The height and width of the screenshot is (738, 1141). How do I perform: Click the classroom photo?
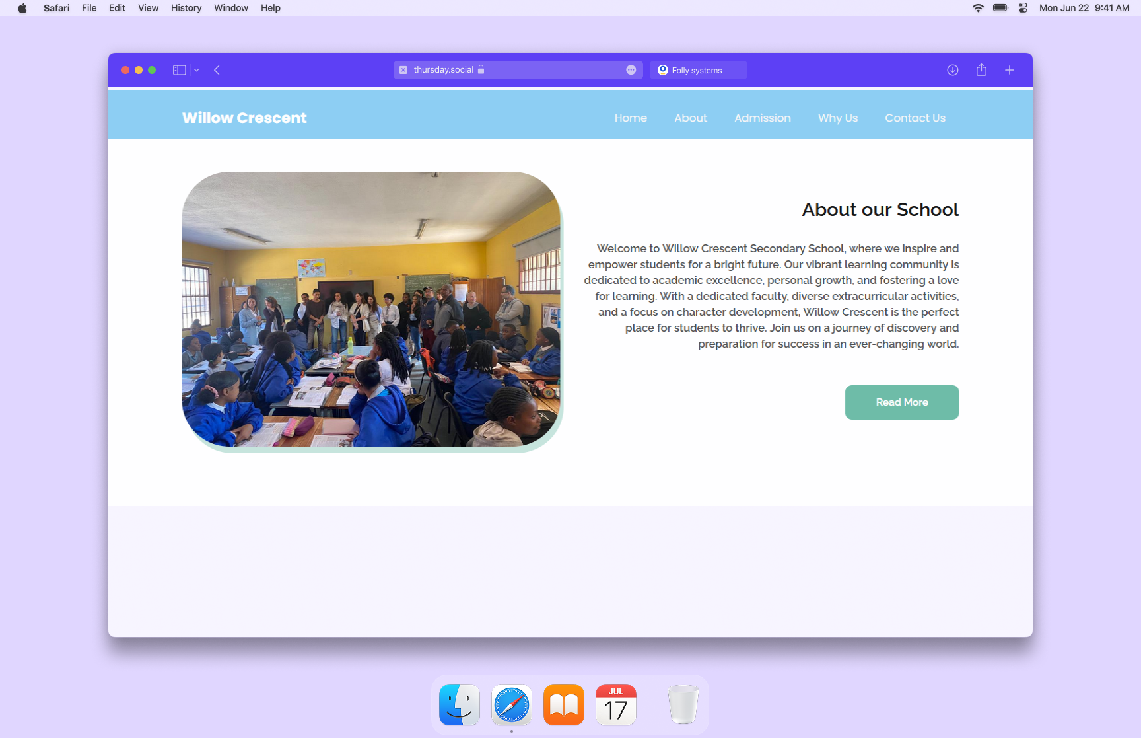pyautogui.click(x=371, y=309)
